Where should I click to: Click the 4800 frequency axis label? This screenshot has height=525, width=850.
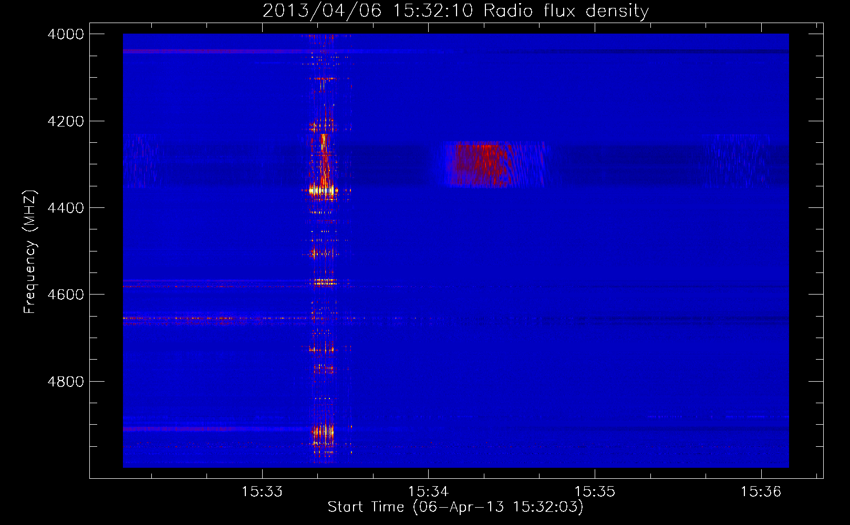click(66, 381)
